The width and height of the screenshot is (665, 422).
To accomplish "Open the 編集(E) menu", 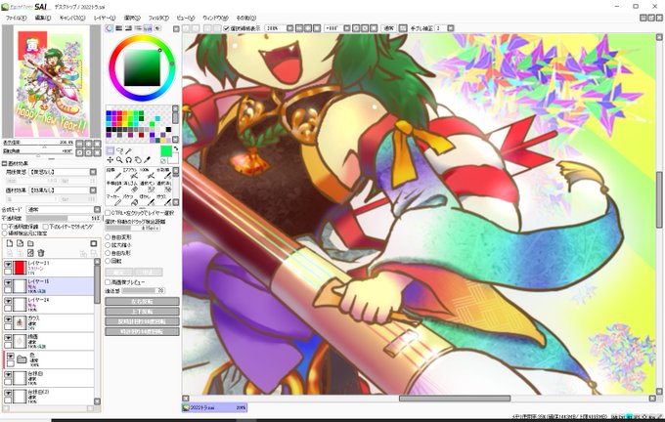I will (x=43, y=18).
